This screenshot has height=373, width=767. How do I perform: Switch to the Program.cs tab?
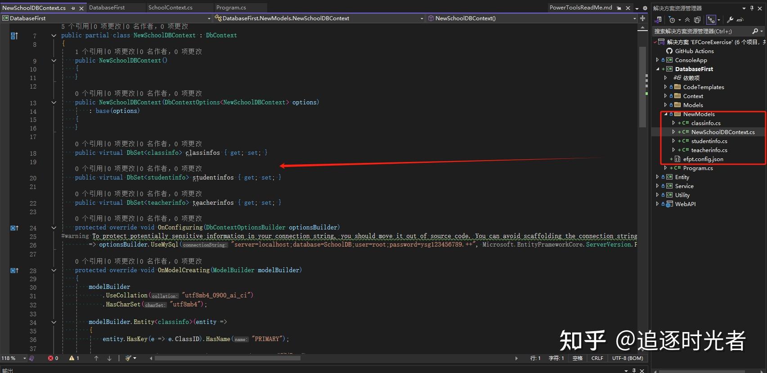[x=231, y=8]
